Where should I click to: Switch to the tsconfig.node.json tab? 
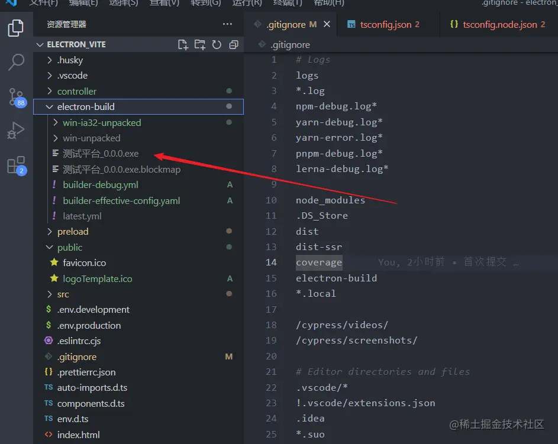pyautogui.click(x=498, y=24)
